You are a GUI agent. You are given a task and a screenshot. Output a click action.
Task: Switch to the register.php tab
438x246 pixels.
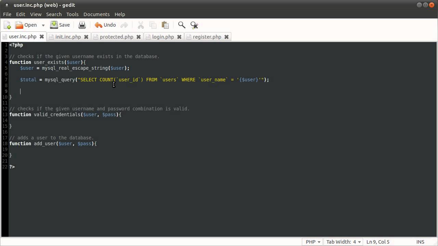[207, 37]
